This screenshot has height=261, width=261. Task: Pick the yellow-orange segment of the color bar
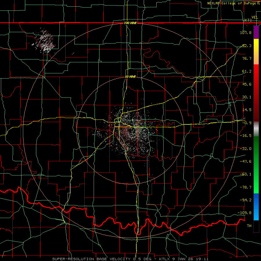pyautogui.click(x=256, y=52)
